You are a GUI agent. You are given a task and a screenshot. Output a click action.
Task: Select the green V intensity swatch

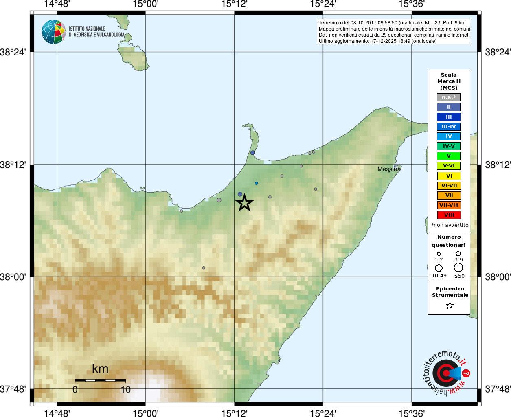[449, 156]
